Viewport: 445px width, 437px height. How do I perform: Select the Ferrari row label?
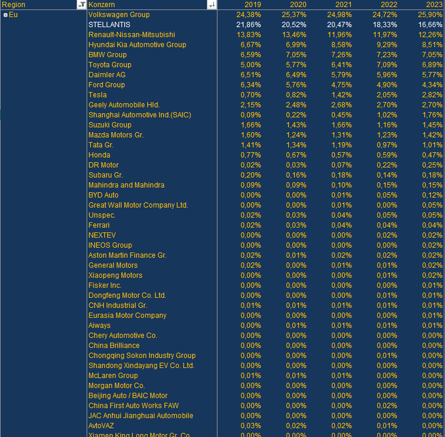[99, 225]
